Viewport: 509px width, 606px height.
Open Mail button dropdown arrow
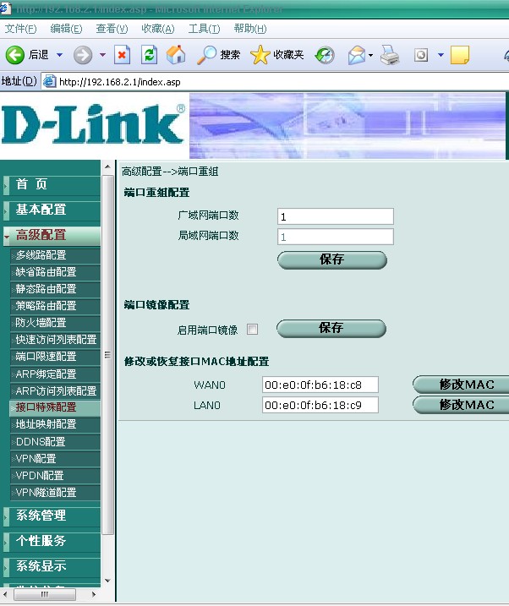tap(370, 55)
